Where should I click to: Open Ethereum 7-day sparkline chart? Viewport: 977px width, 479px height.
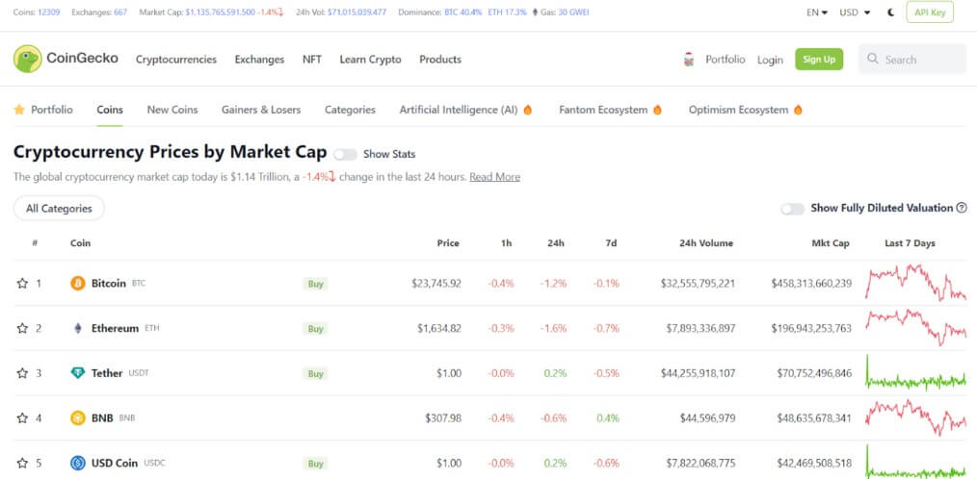pyautogui.click(x=915, y=327)
